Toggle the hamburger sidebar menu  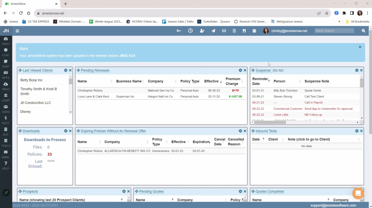point(17,31)
